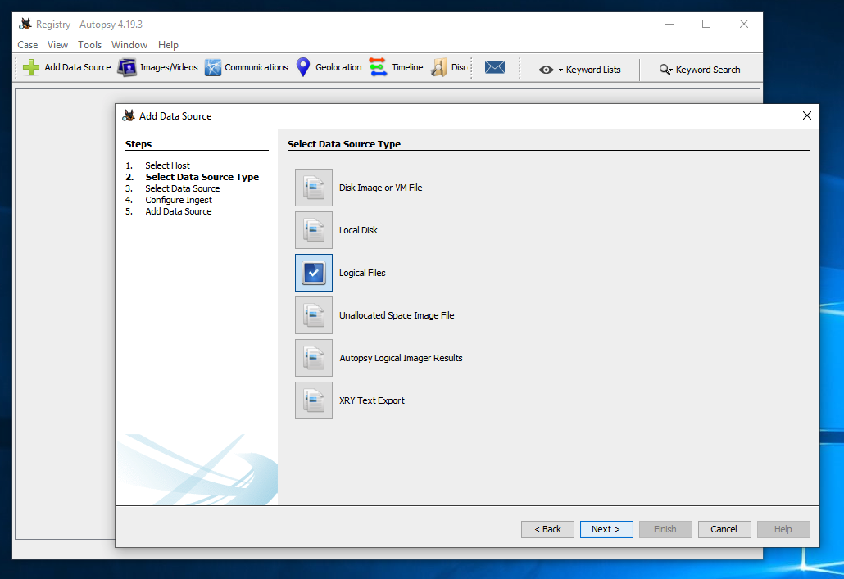The height and width of the screenshot is (579, 844).
Task: Click the 'Select Data Source' step three text
Action: (x=183, y=188)
